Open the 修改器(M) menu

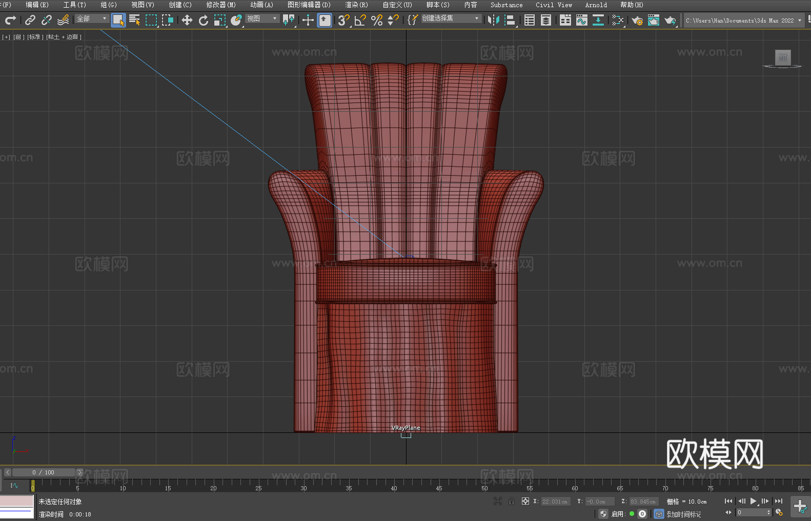[221, 5]
